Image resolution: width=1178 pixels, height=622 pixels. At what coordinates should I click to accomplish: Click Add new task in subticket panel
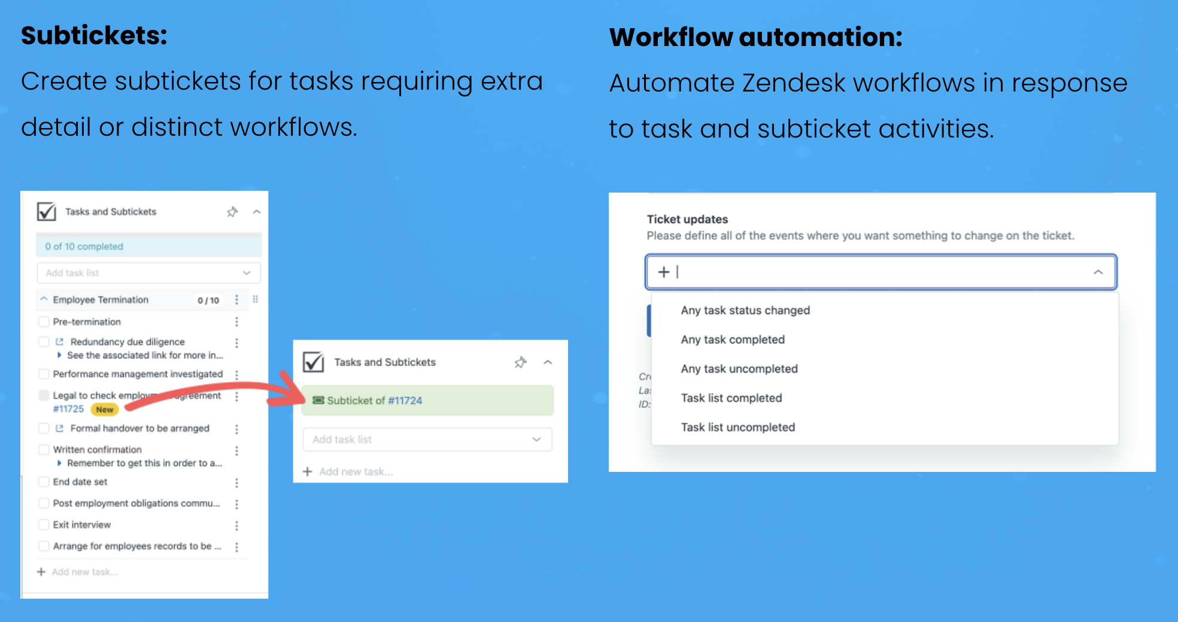356,472
